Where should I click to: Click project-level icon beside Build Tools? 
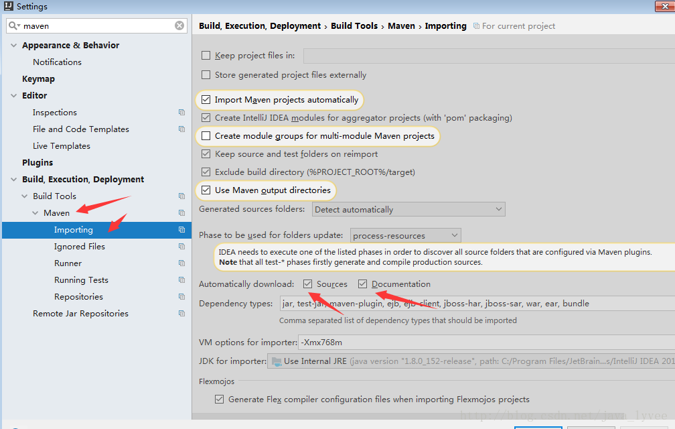point(181,196)
